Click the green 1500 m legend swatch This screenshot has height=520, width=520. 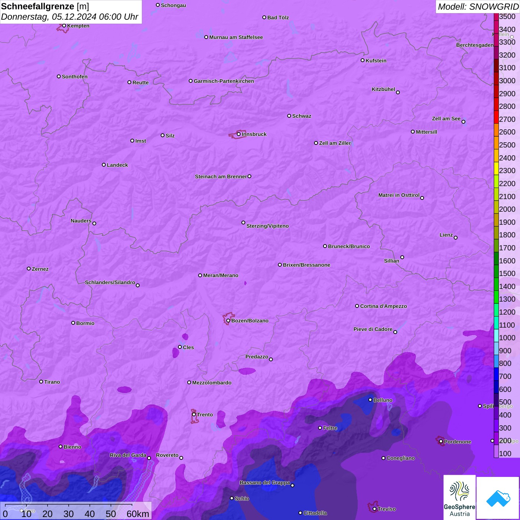tap(496, 271)
